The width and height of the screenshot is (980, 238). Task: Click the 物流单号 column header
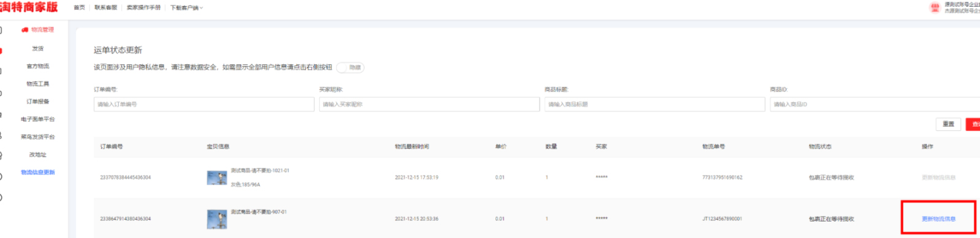tap(714, 147)
